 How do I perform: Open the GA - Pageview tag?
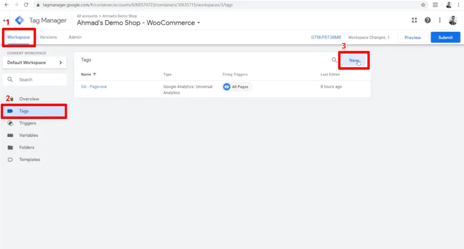coord(94,86)
